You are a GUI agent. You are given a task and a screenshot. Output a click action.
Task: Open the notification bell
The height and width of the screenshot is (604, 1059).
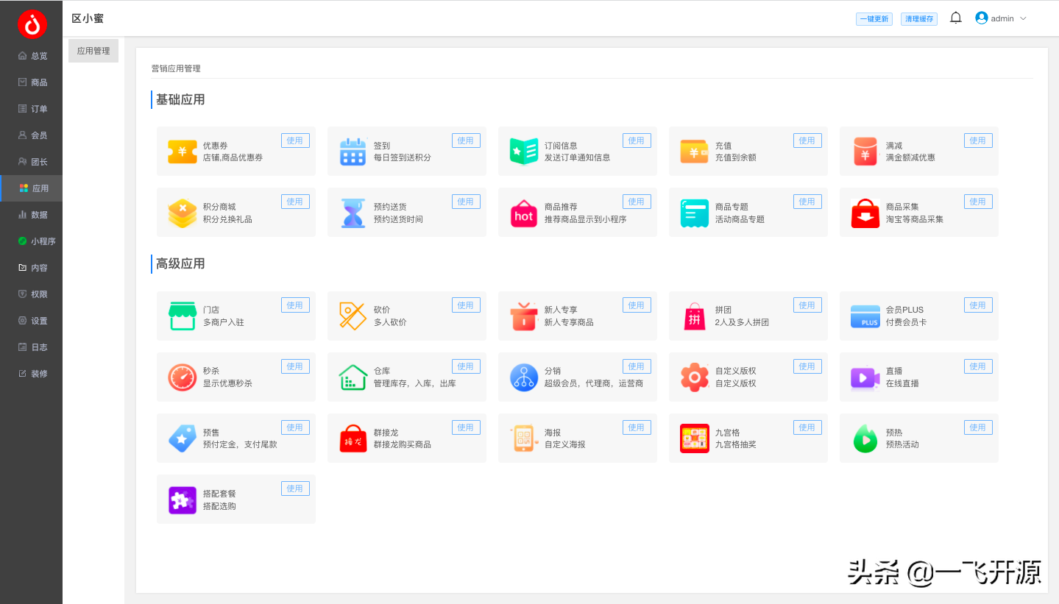click(x=956, y=18)
